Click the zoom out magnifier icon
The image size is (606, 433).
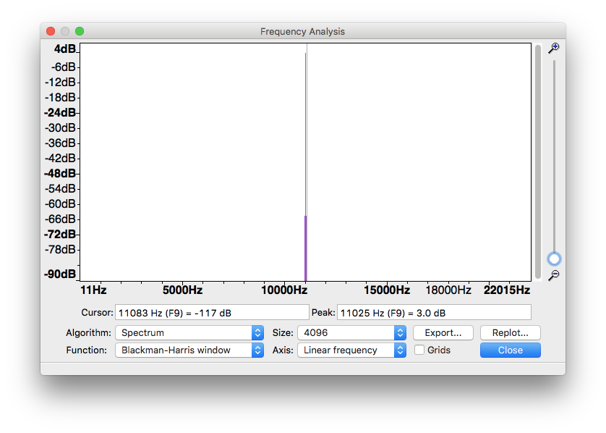[554, 275]
